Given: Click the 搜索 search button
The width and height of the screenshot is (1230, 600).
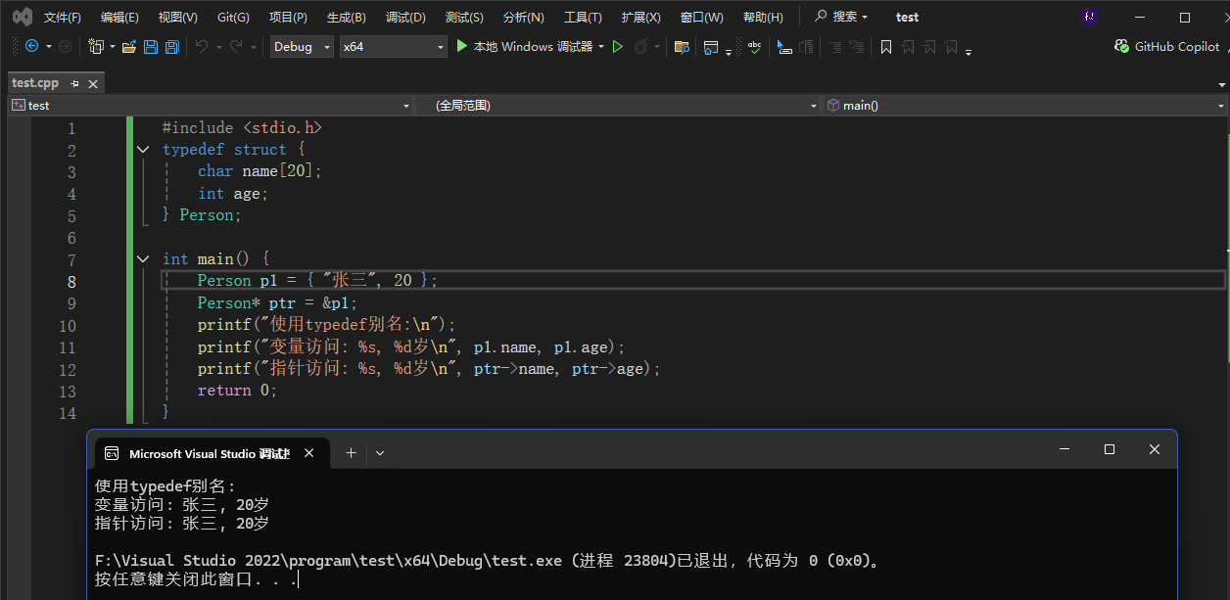Looking at the screenshot, I should point(842,17).
